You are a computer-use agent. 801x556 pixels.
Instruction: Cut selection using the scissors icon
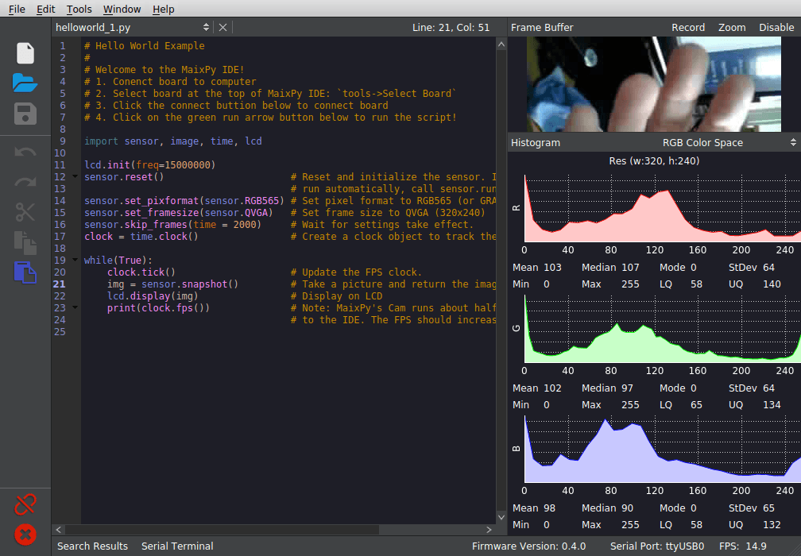coord(25,212)
